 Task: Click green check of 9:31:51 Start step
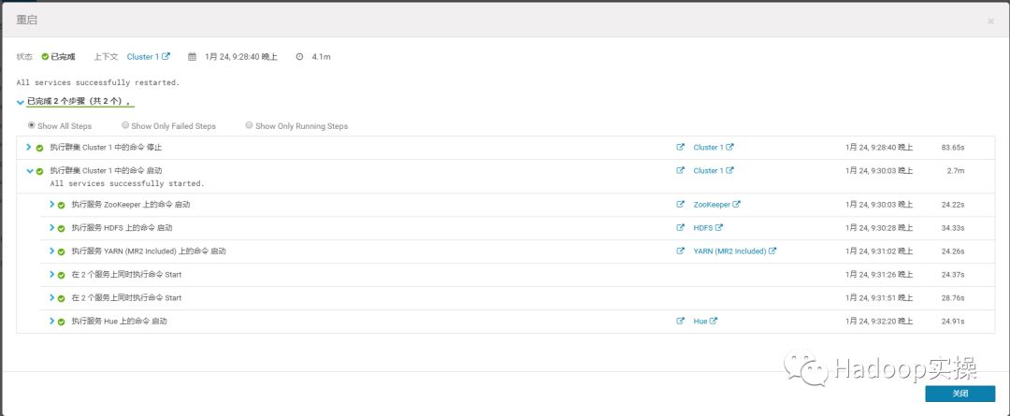coord(61,298)
